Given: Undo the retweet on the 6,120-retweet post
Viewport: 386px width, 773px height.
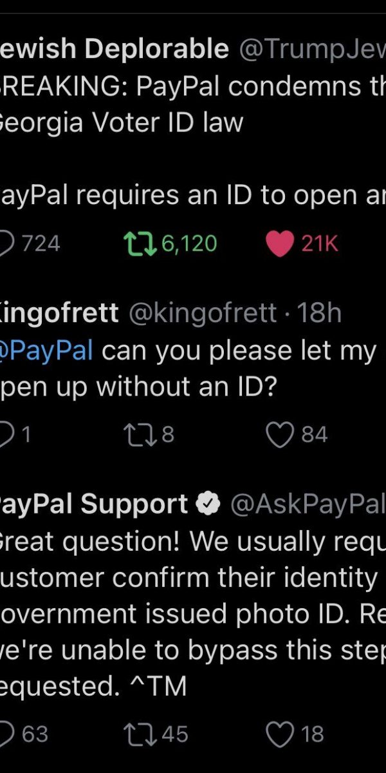Looking at the screenshot, I should [136, 243].
